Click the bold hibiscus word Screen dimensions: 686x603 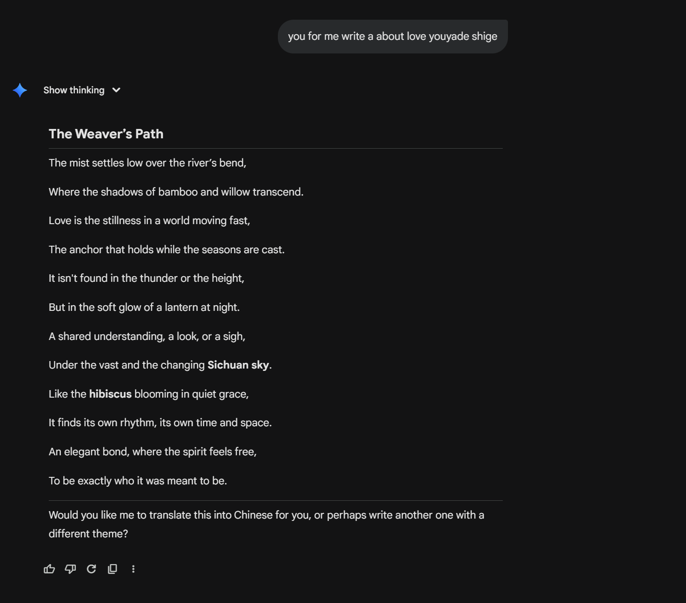pos(110,394)
